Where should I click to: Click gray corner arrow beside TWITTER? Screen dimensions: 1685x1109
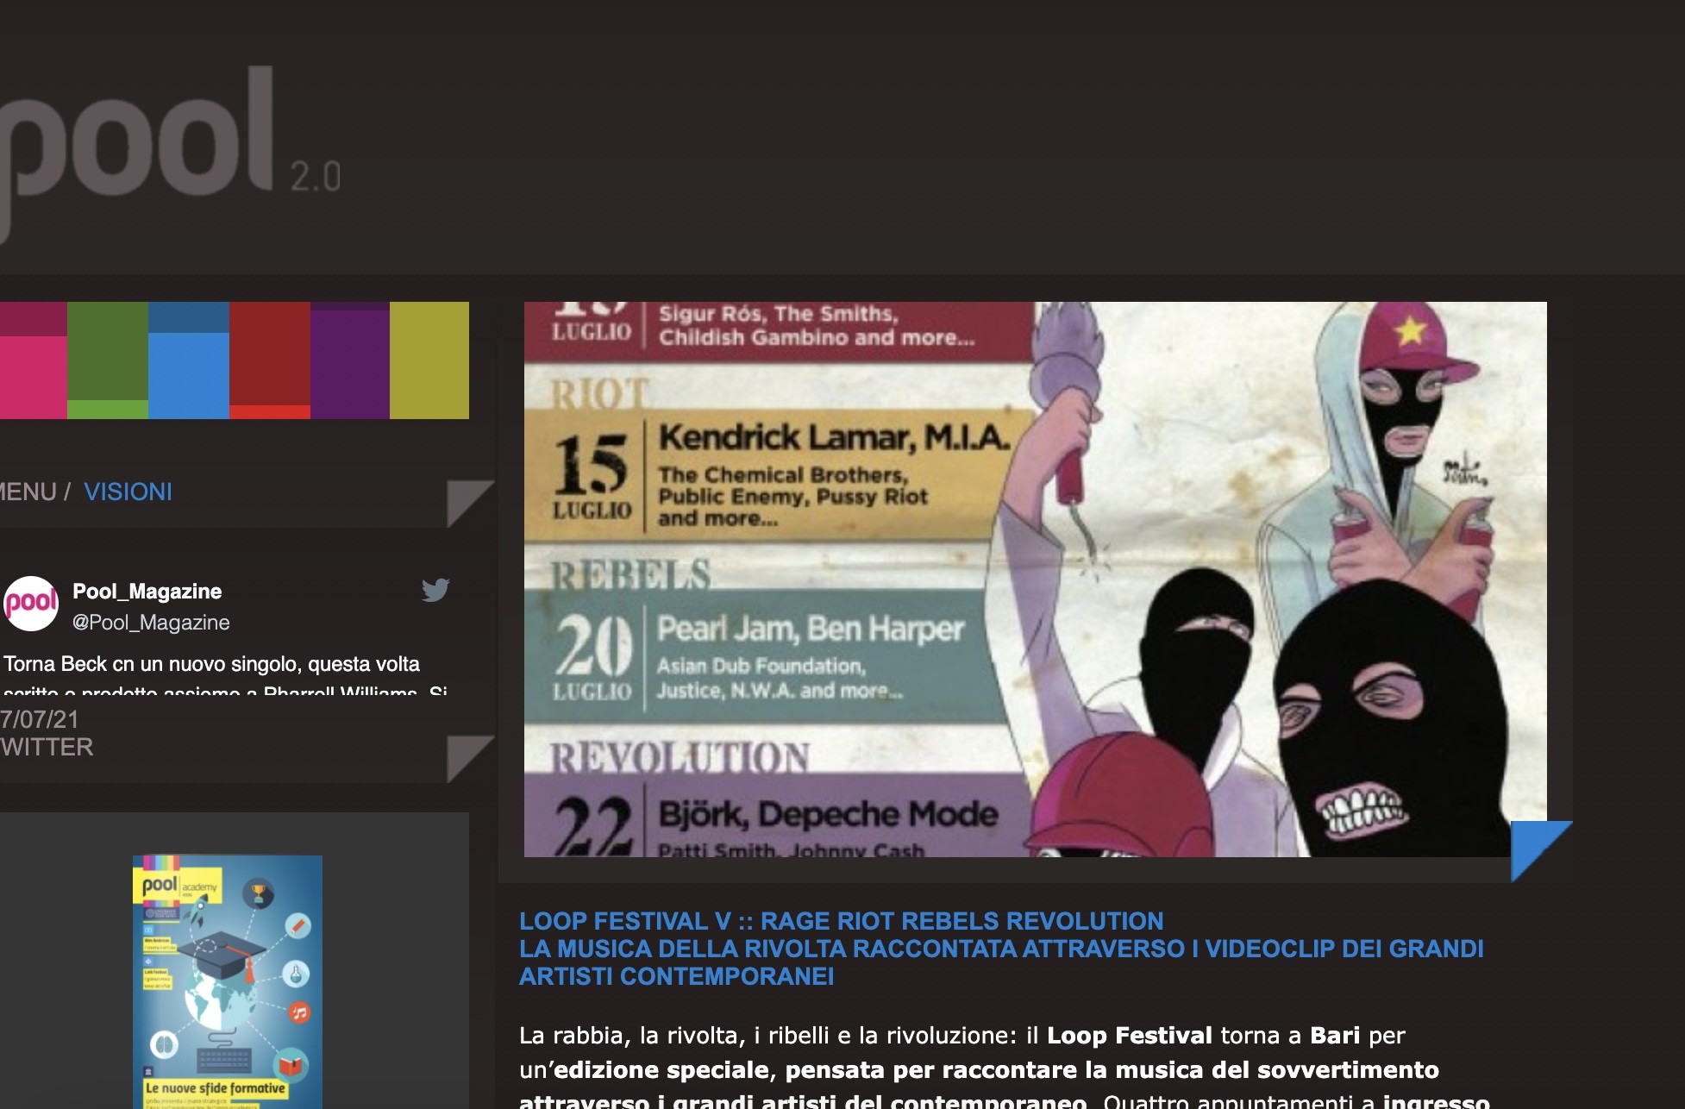470,759
